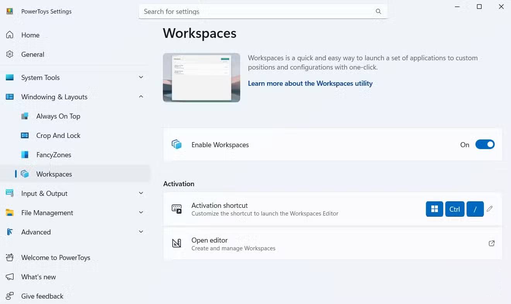Image resolution: width=511 pixels, height=304 pixels.
Task: Focus the Search for settings field
Action: [263, 12]
